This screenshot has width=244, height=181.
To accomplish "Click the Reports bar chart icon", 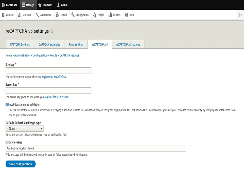I will coord(110,15).
